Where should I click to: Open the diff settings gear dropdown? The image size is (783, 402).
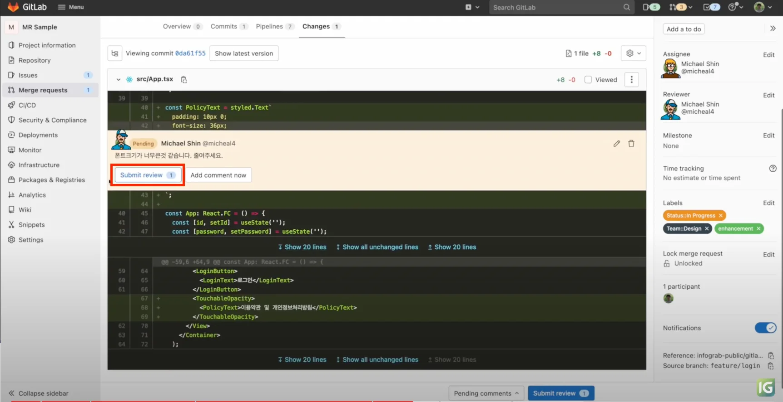[633, 53]
